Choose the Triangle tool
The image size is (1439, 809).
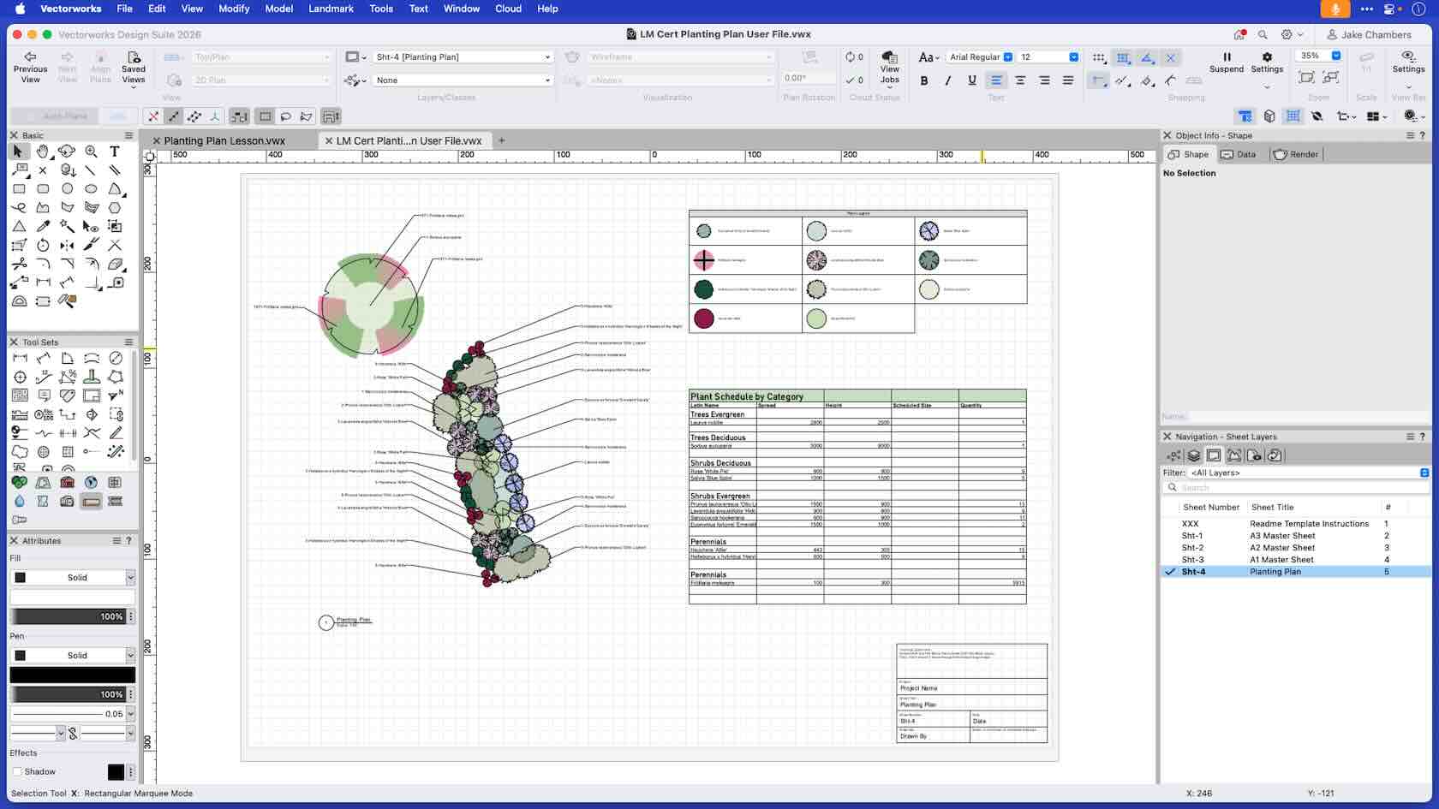tap(19, 226)
